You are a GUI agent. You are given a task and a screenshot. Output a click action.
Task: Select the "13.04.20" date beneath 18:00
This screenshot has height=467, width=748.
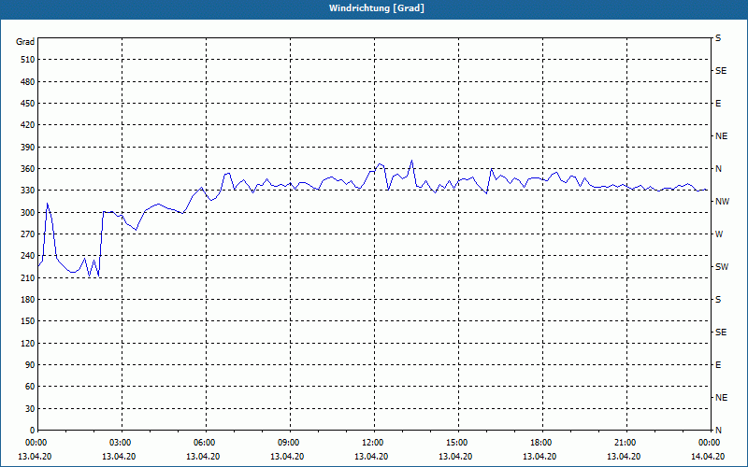coord(539,456)
